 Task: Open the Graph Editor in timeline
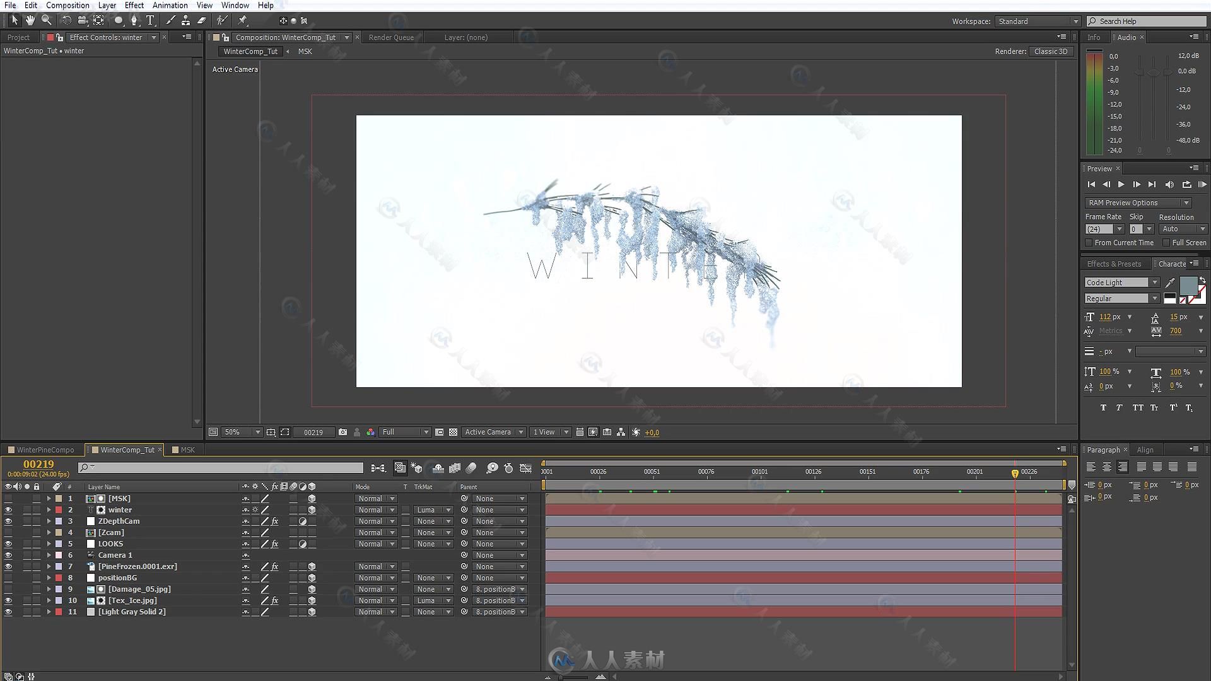point(525,468)
